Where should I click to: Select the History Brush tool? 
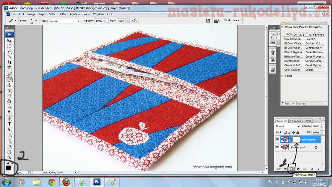[x=9, y=91]
